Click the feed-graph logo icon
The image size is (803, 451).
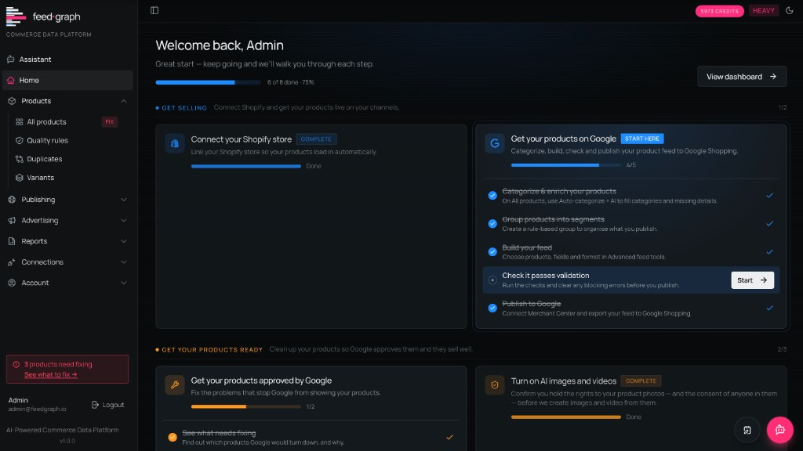[x=16, y=16]
